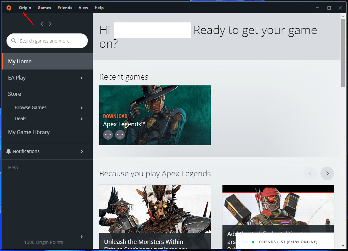Screen dimensions: 348x251
Task: Click DOWNLOAD on the Apex Legends tile
Action: [115, 116]
